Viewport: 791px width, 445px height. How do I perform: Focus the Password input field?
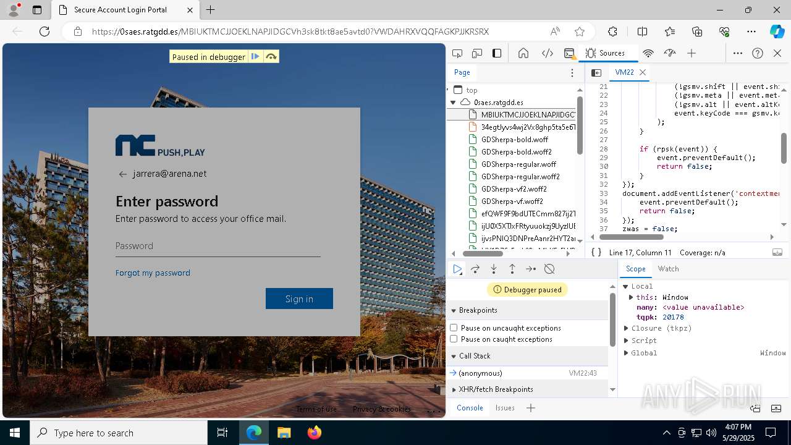(218, 246)
